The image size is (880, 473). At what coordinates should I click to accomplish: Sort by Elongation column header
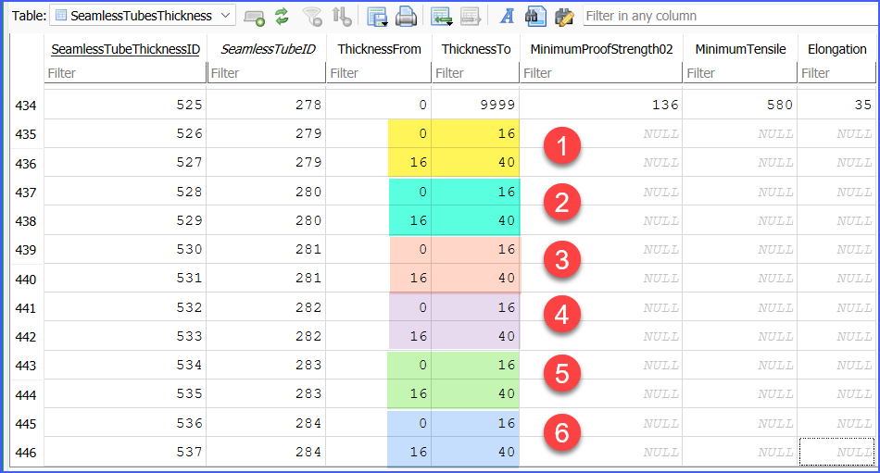pyautogui.click(x=837, y=49)
